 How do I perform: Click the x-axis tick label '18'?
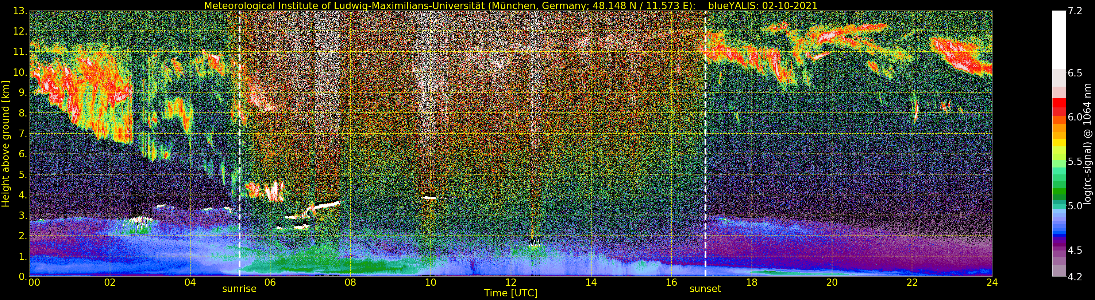point(752,283)
